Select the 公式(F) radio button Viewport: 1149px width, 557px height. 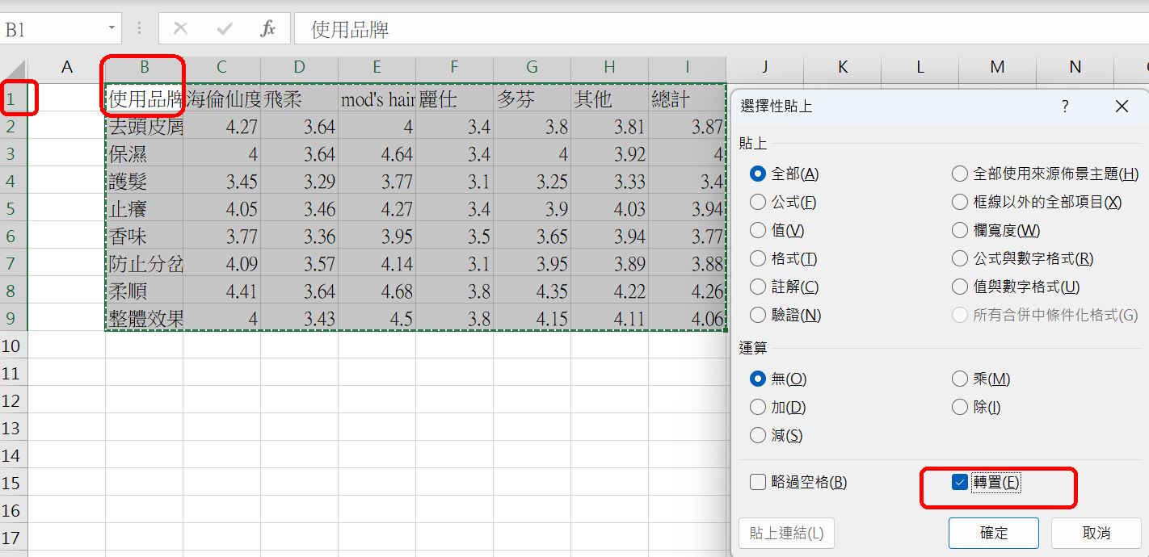tap(758, 202)
